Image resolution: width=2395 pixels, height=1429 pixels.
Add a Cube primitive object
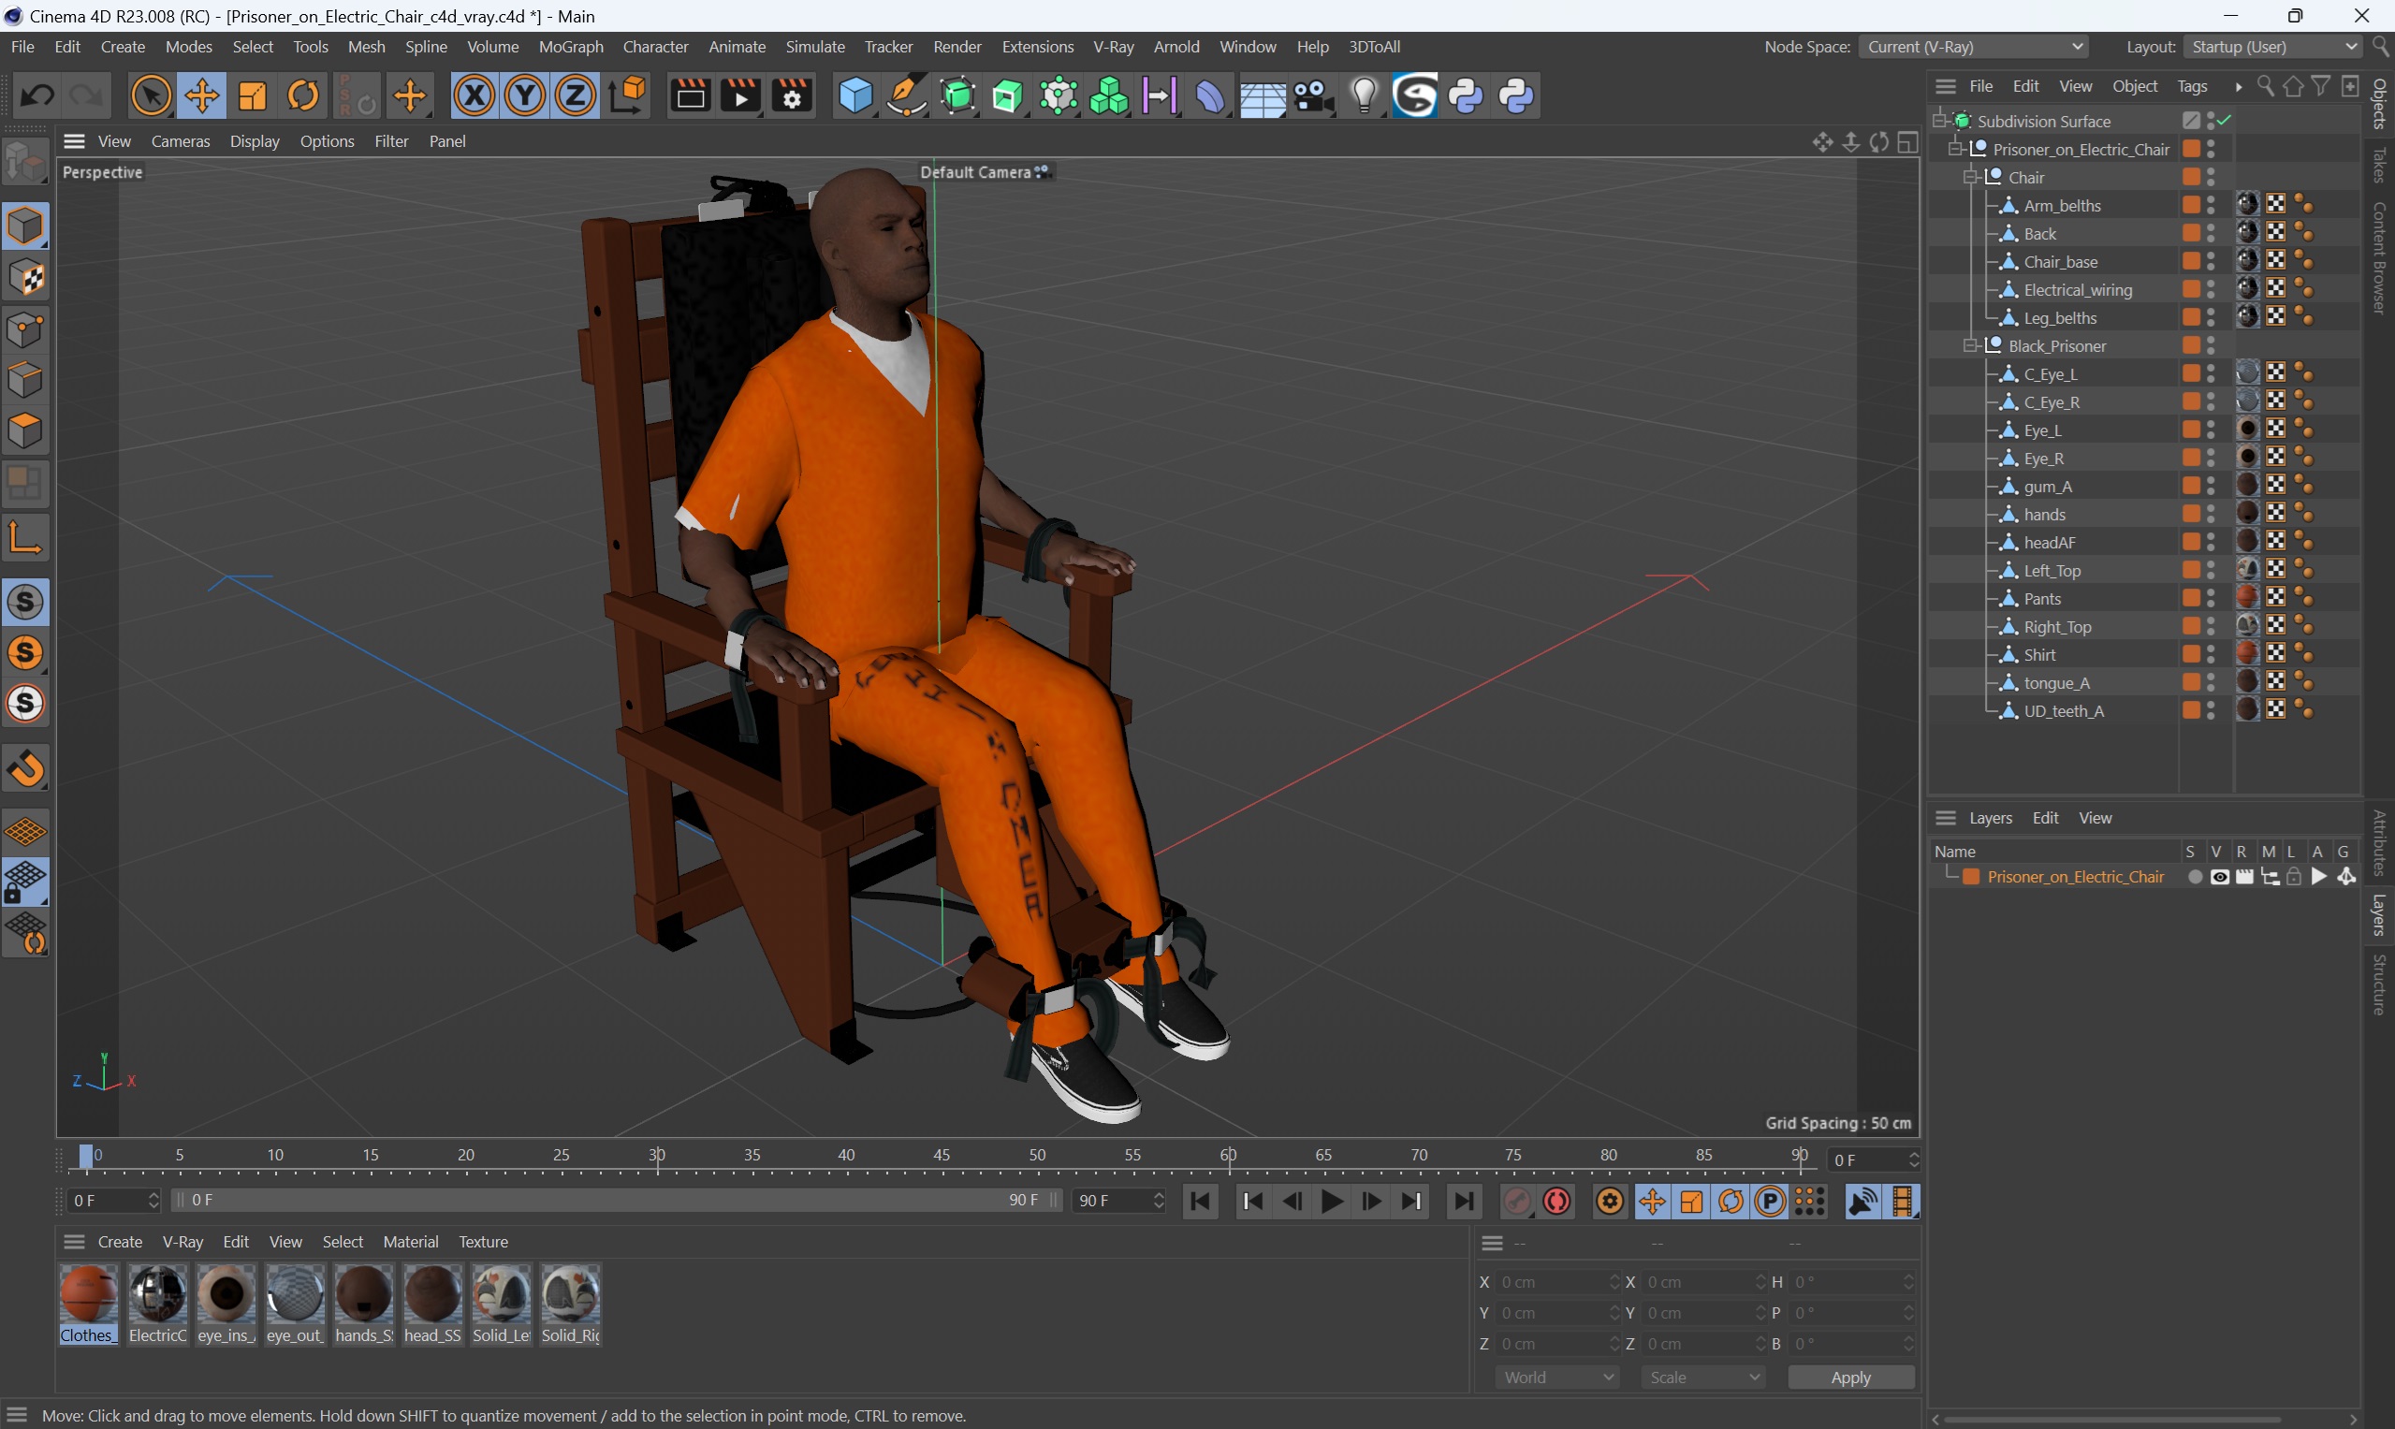coord(855,95)
